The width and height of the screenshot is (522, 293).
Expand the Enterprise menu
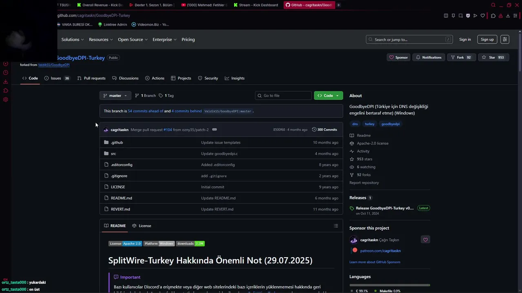coord(164,39)
